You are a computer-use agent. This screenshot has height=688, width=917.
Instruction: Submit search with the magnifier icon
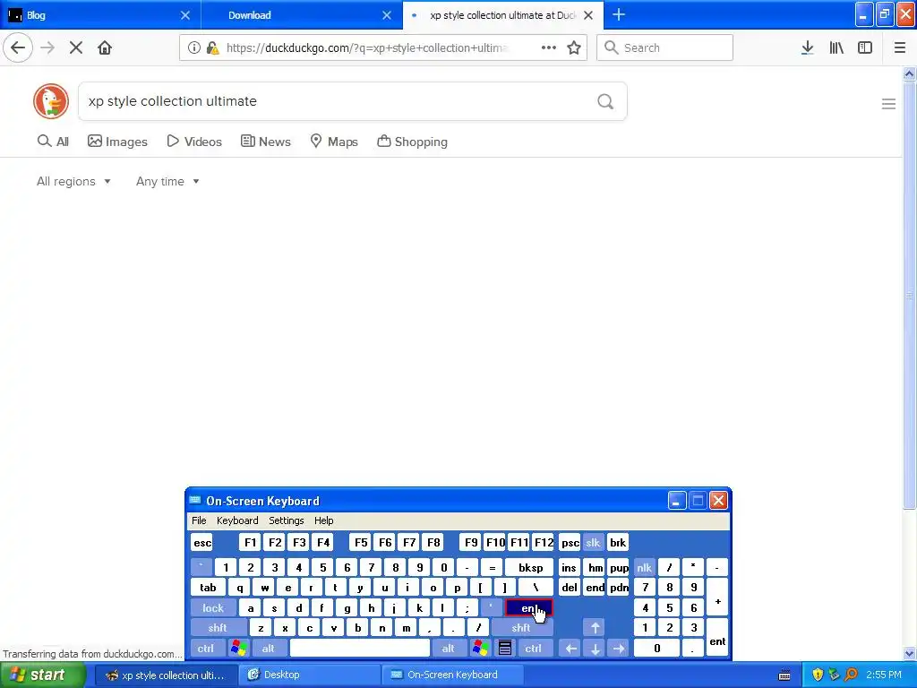click(x=605, y=102)
